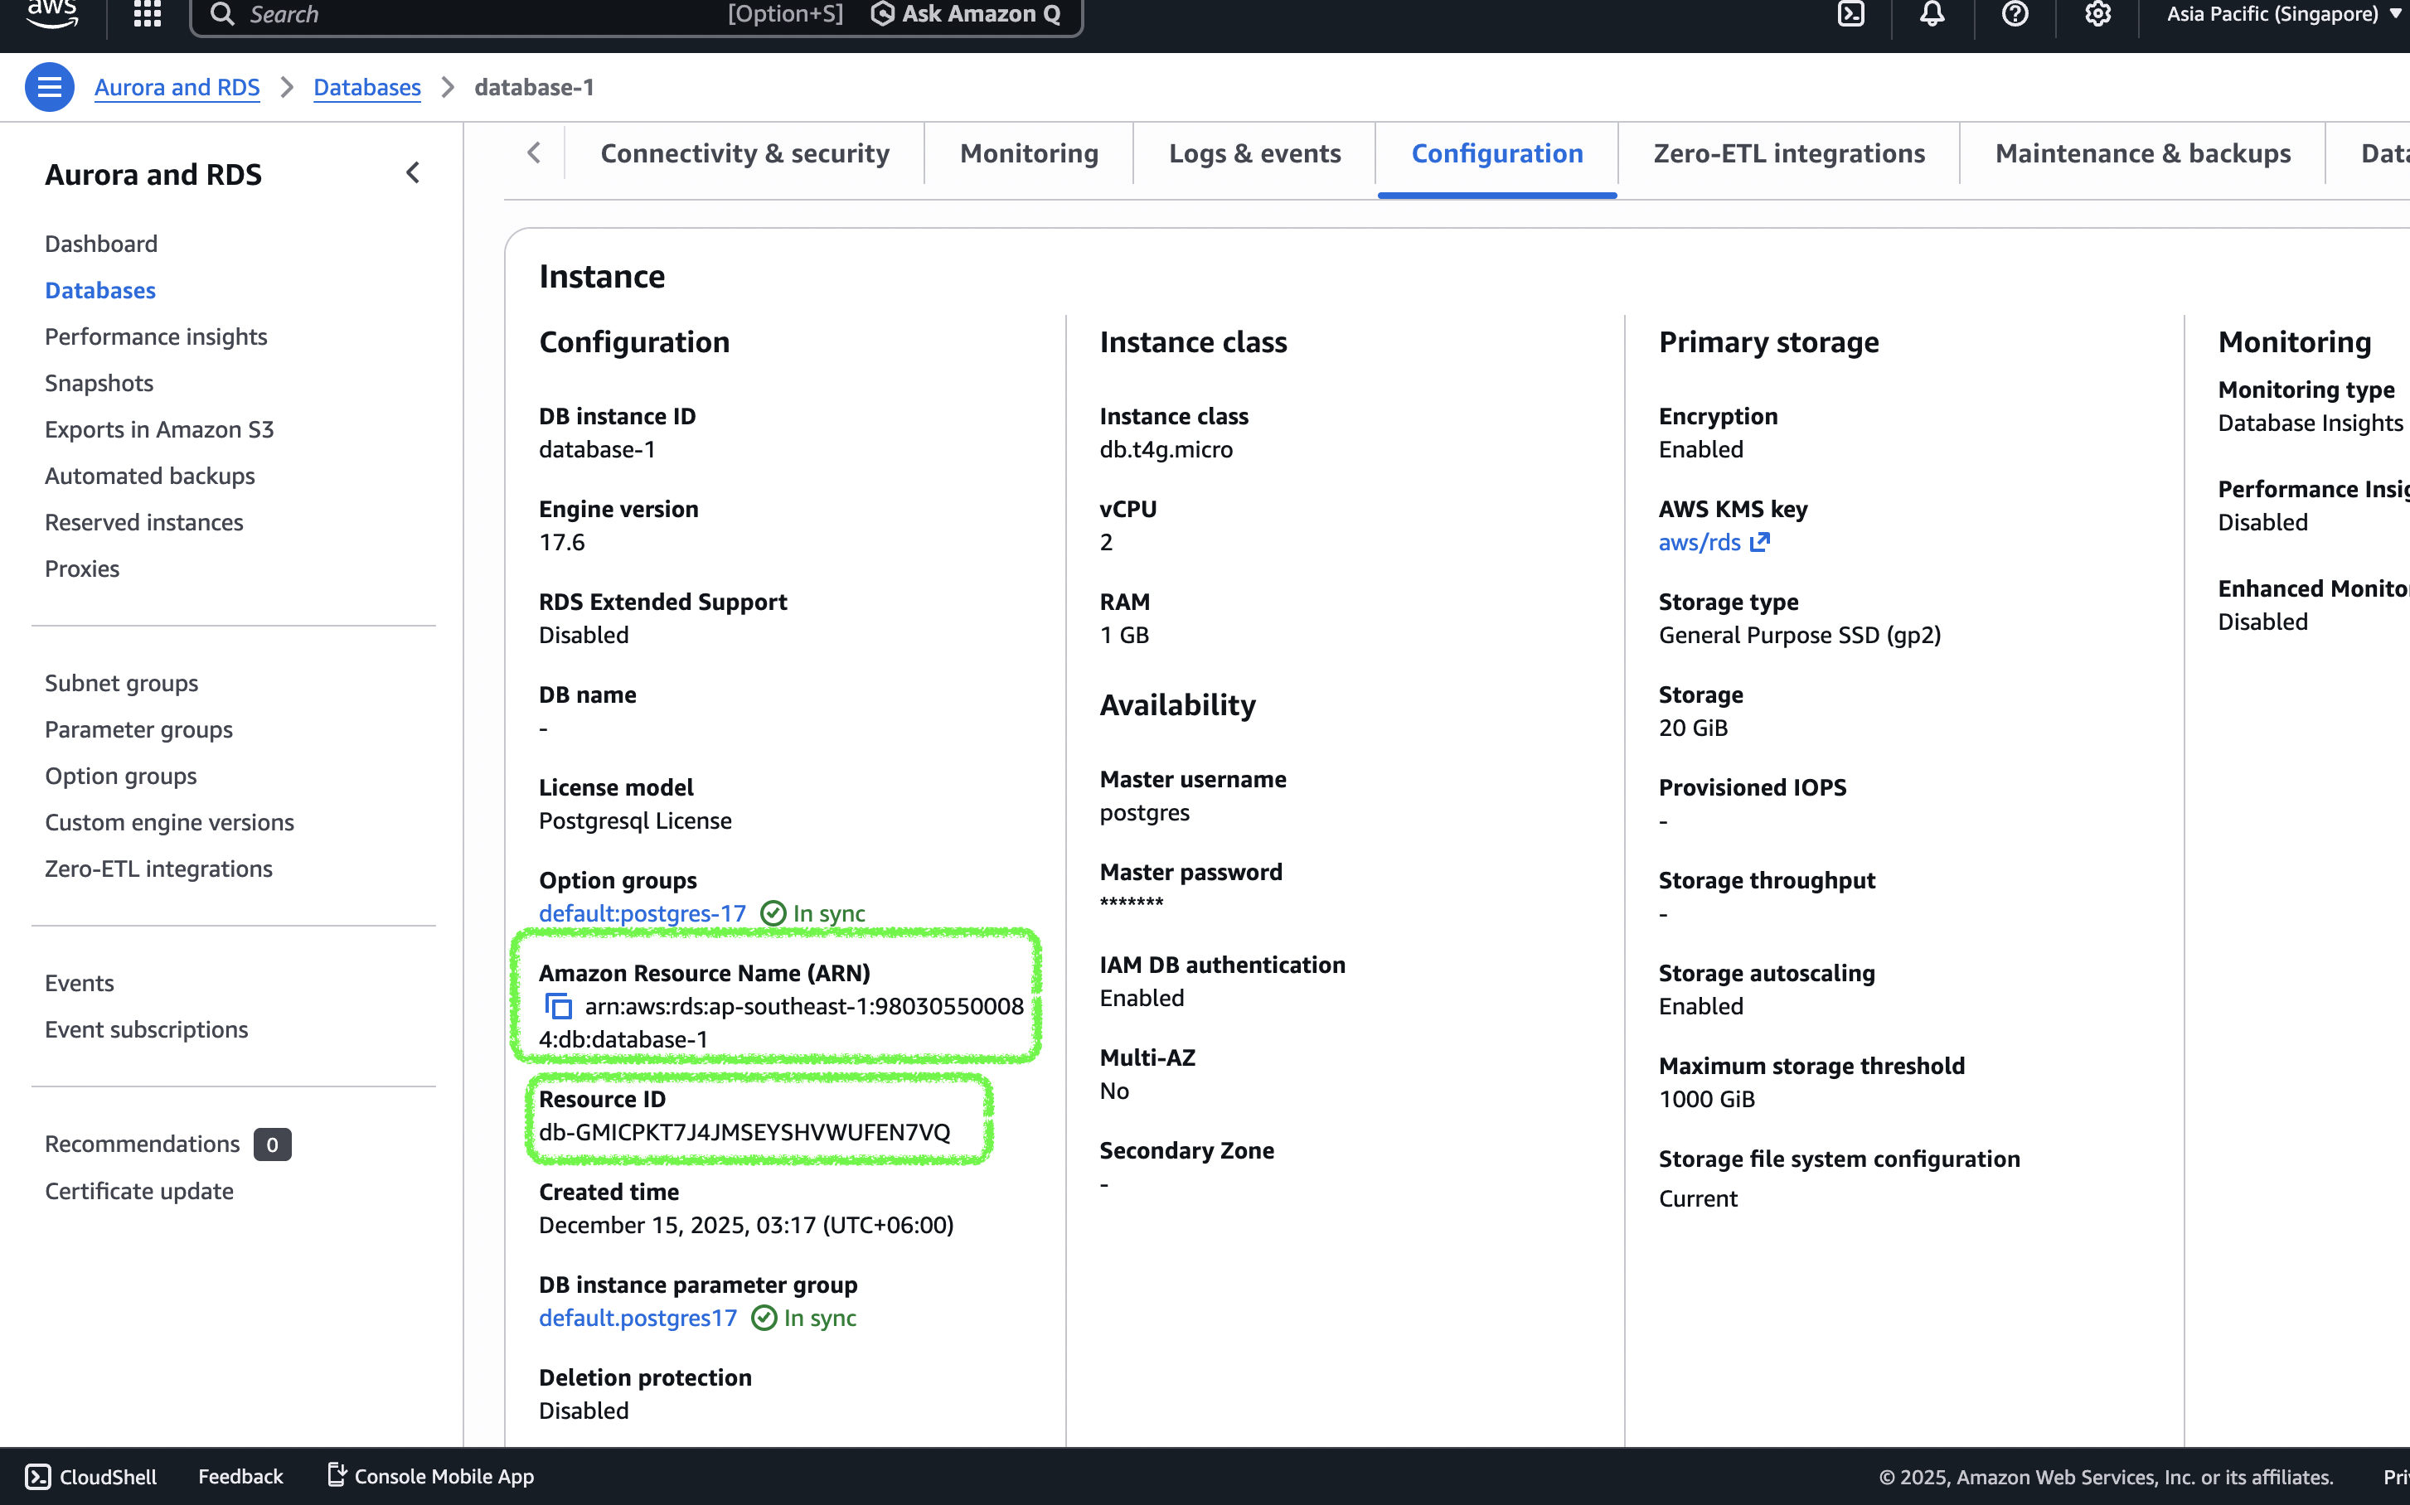Ask Amazon Q from the search bar
Image resolution: width=2410 pixels, height=1505 pixels.
click(x=965, y=14)
